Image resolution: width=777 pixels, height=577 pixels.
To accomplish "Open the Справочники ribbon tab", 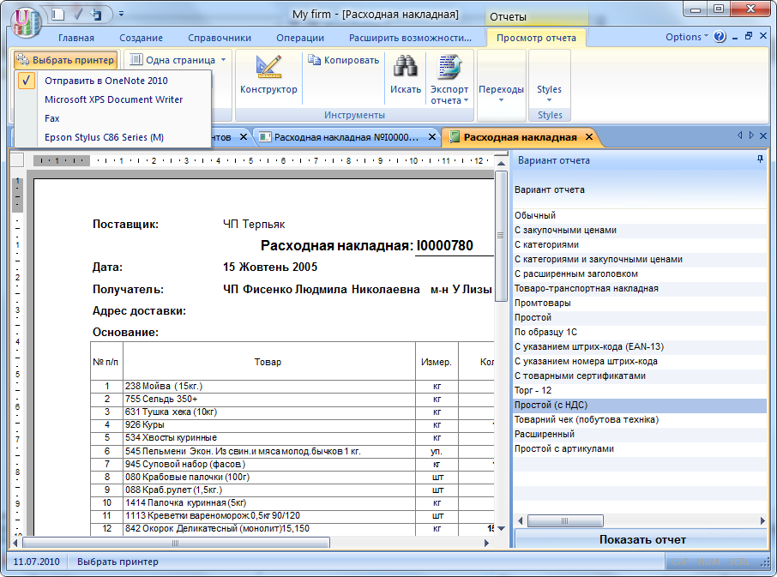I will (220, 38).
